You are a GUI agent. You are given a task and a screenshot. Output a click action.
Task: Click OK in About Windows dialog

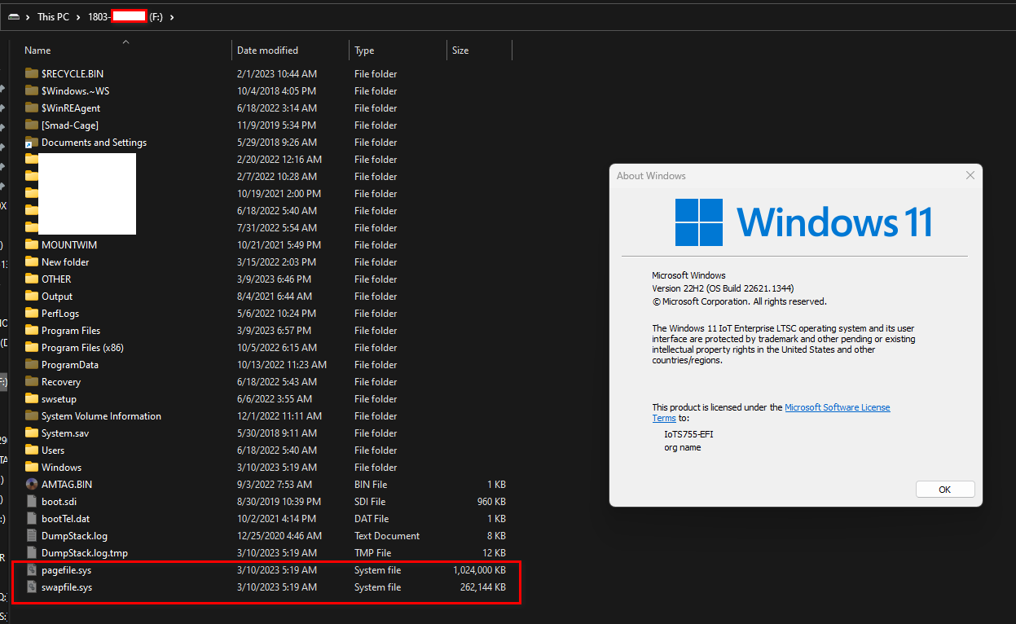point(945,490)
